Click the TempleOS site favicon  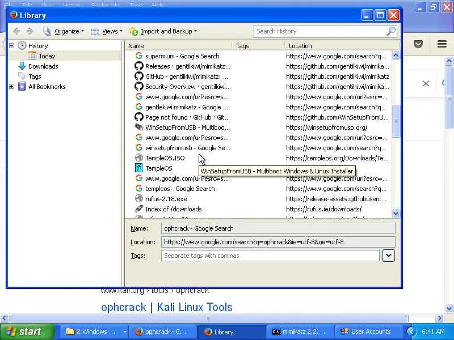[139, 168]
